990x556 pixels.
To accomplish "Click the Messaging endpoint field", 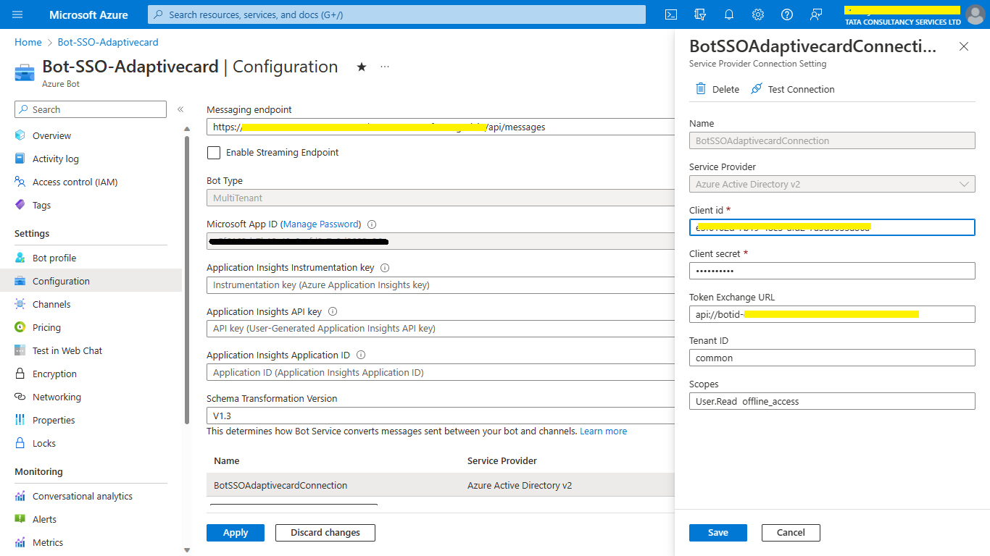I will click(440, 127).
